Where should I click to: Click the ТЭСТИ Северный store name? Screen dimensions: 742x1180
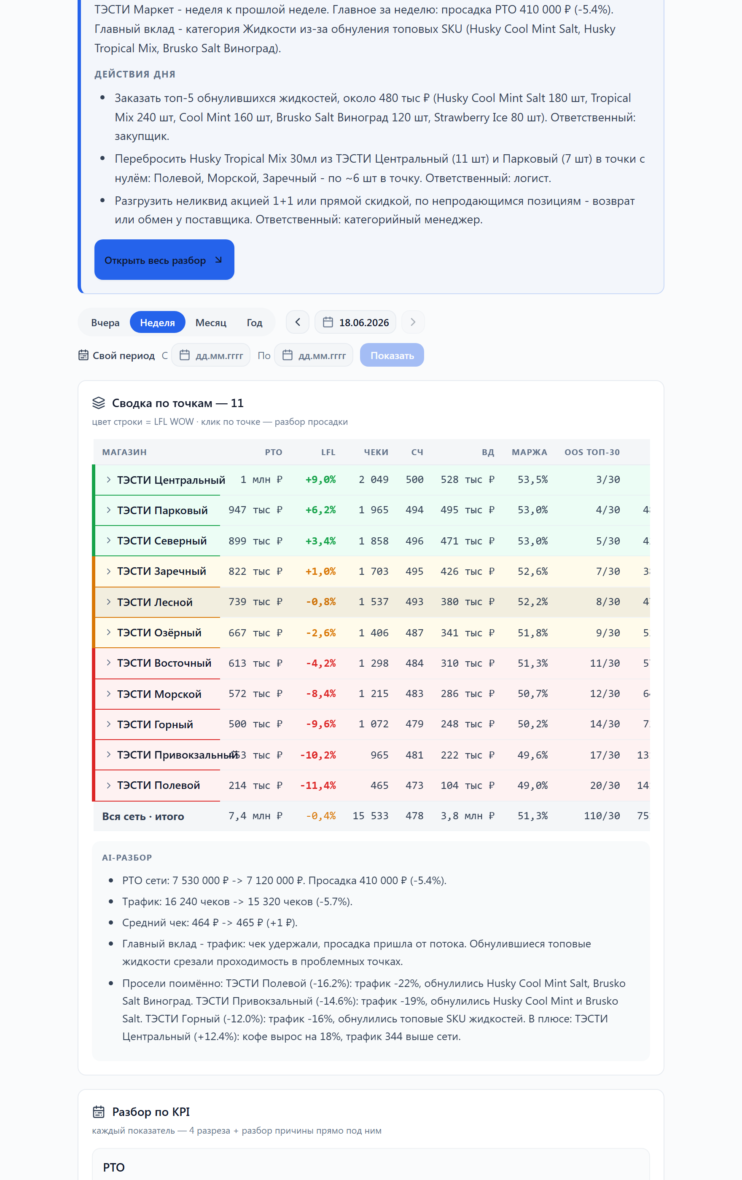click(x=162, y=541)
